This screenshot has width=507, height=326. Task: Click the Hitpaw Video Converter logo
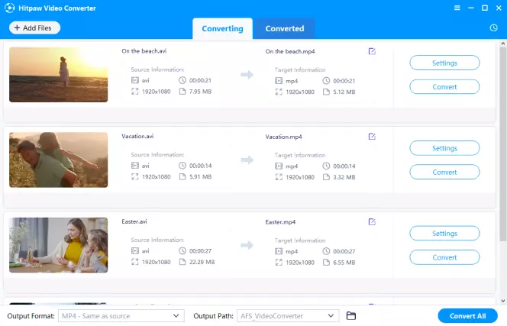10,8
